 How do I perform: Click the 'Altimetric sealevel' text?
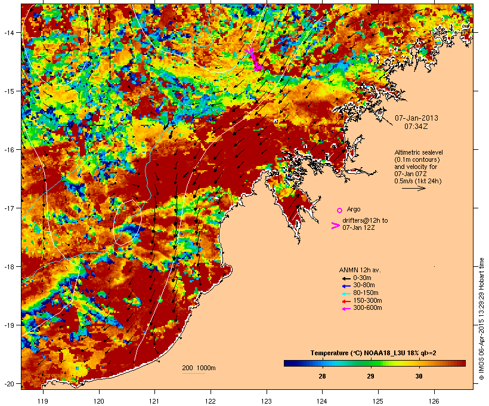click(419, 153)
